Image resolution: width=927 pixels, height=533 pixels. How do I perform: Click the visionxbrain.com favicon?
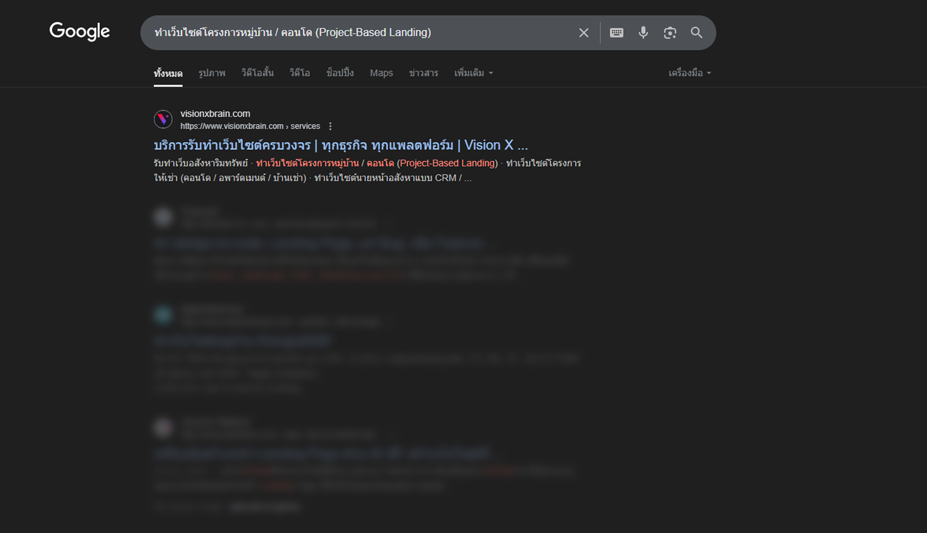click(x=163, y=119)
